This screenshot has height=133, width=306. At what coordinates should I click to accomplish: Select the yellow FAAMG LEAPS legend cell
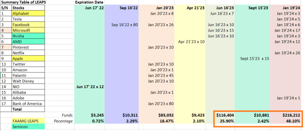[28, 121]
